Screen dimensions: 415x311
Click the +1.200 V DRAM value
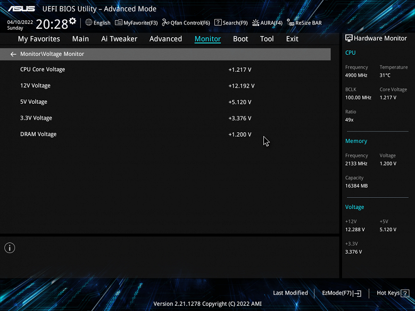(x=240, y=135)
